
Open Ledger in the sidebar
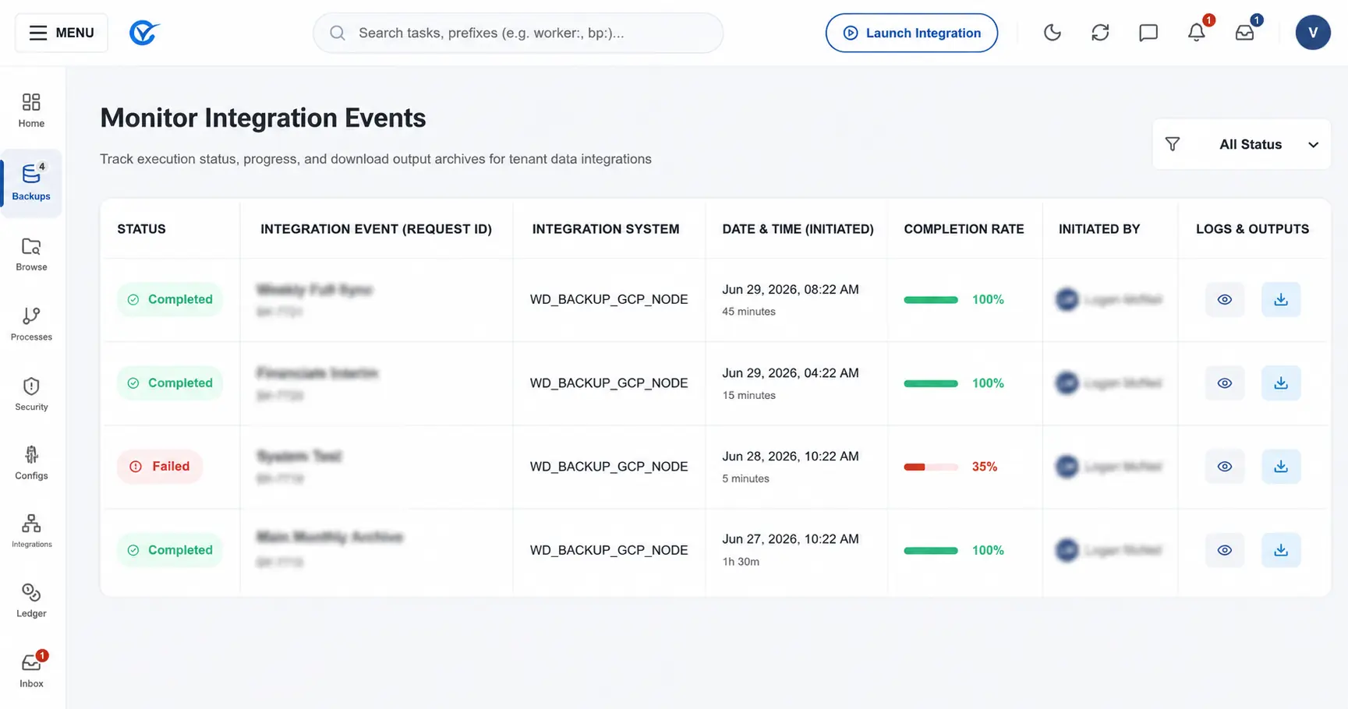coord(31,601)
